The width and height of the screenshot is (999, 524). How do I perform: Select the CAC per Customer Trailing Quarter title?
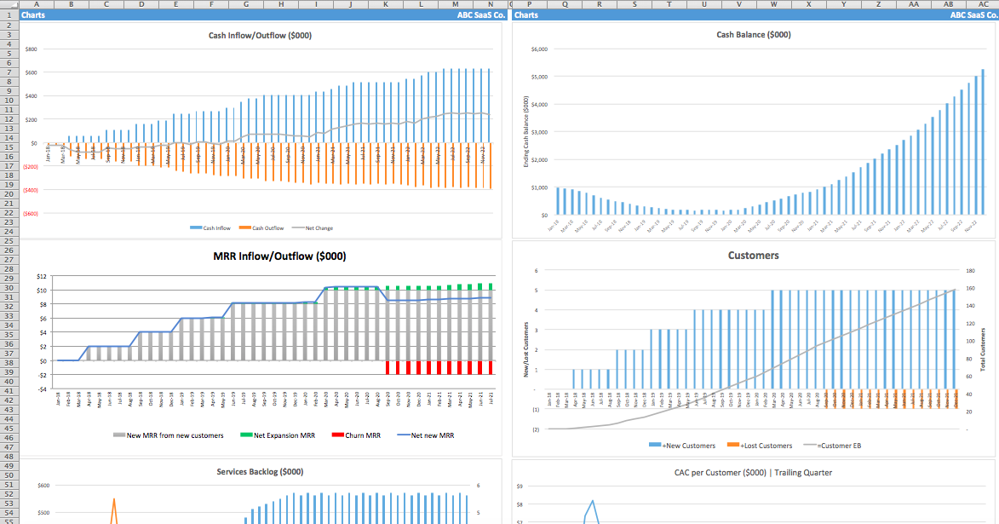pos(753,472)
